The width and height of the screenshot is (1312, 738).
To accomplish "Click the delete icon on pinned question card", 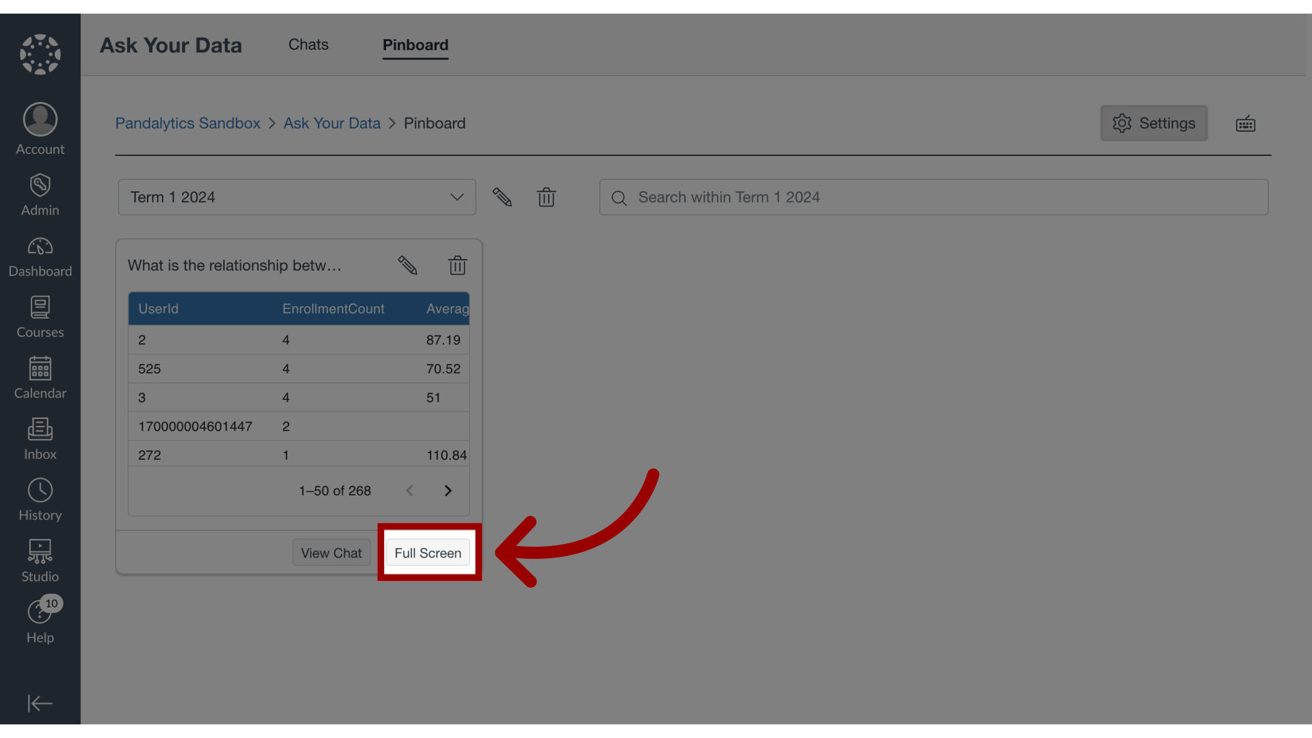I will 457,265.
